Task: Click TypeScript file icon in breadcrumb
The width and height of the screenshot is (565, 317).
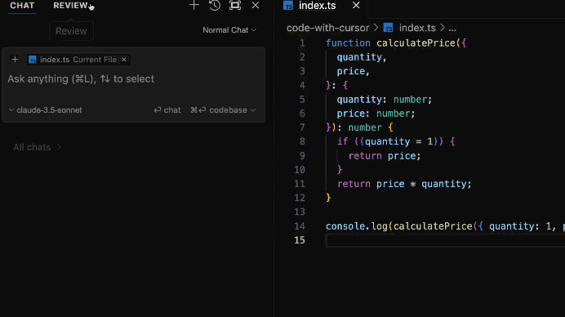Action: point(388,28)
